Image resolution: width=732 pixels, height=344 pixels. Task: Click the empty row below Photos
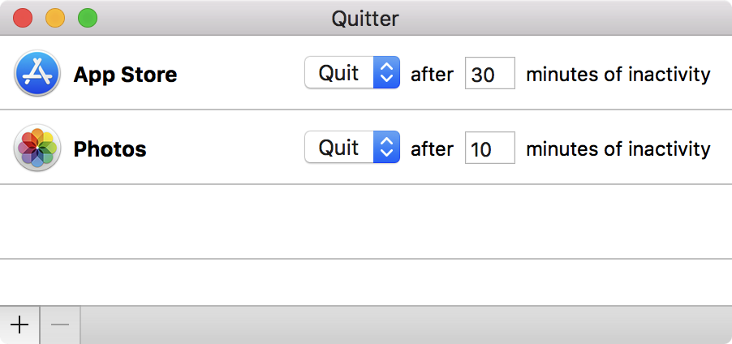point(365,221)
